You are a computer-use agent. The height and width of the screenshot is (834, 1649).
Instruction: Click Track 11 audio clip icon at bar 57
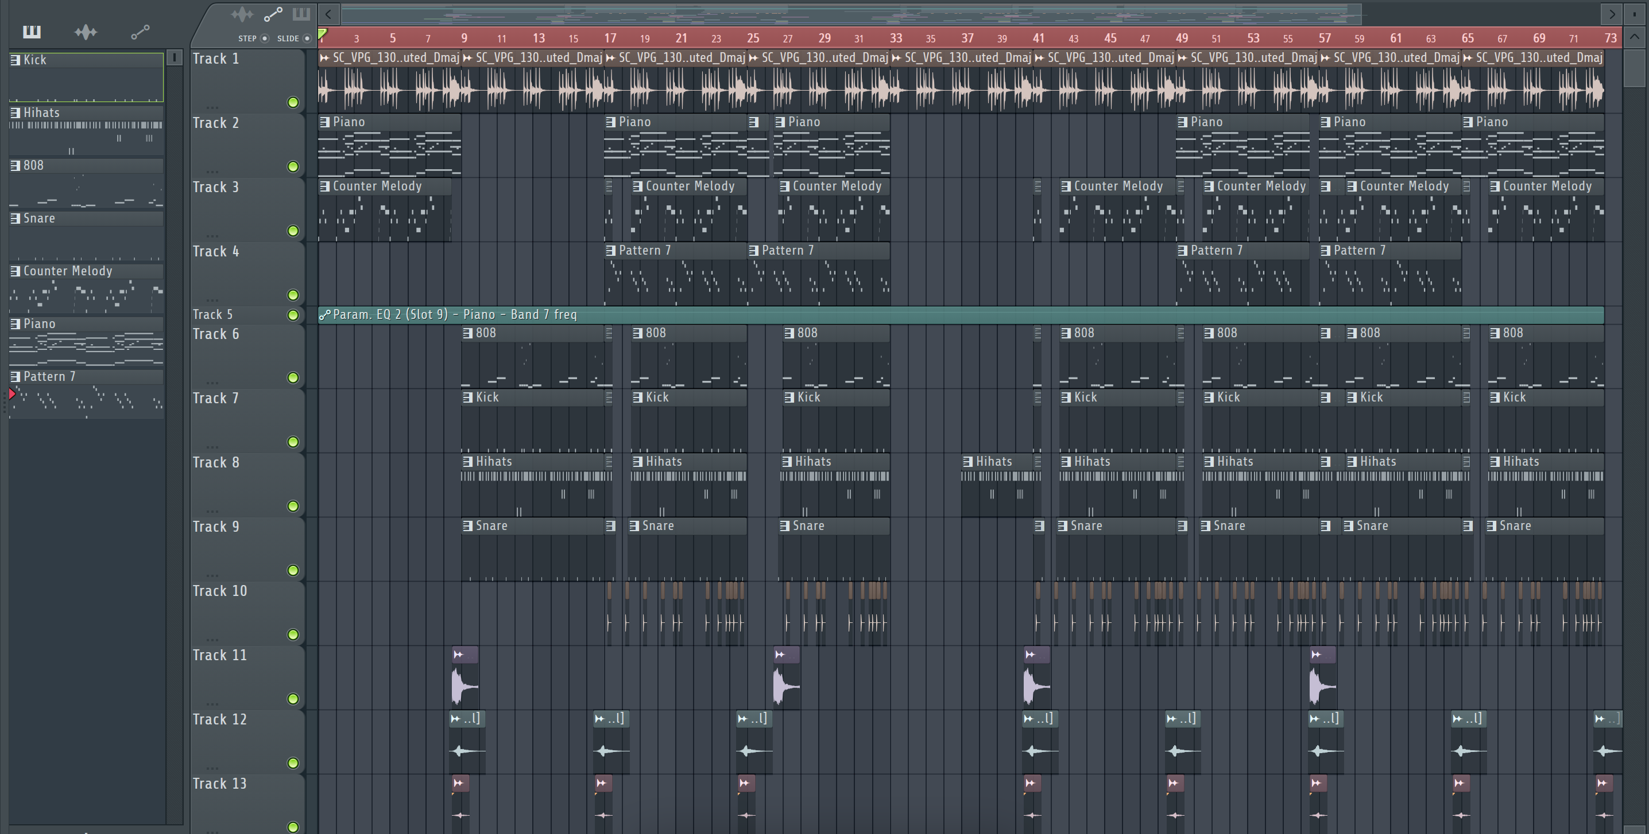point(1316,654)
